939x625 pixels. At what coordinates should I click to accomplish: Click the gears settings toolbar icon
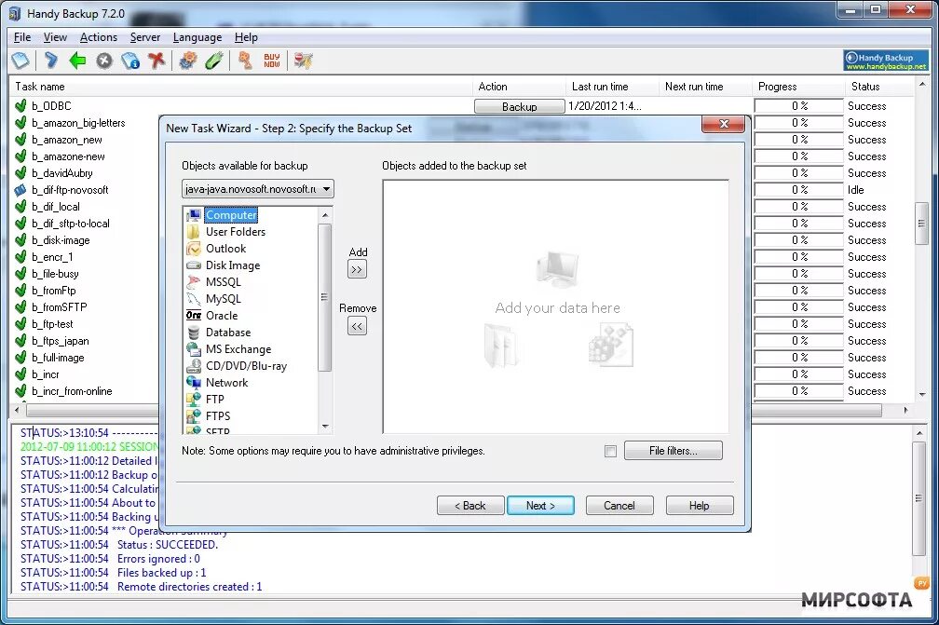click(188, 61)
